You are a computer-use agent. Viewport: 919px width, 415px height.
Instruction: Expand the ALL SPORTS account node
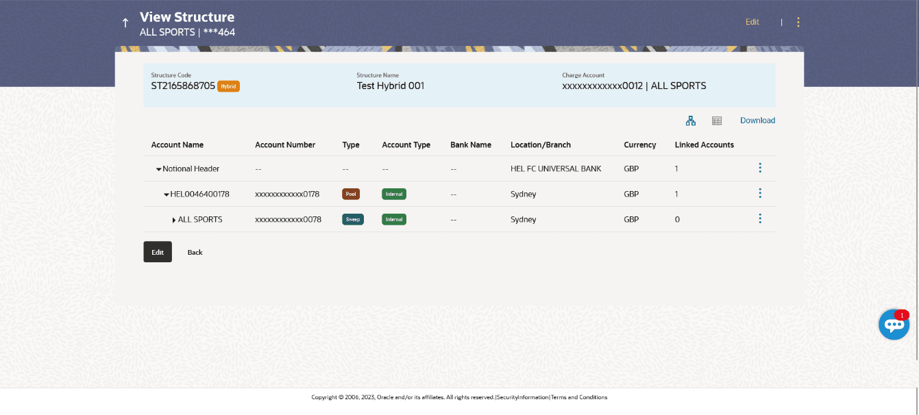174,220
